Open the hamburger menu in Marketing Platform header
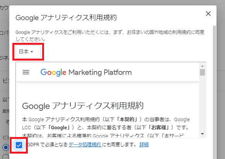Image resolution: width=225 pixels, height=159 pixels. pyautogui.click(x=26, y=72)
